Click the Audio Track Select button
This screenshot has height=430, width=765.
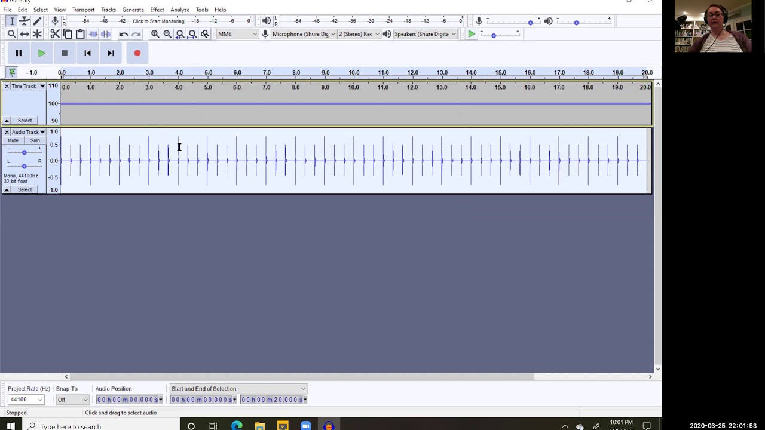click(25, 189)
